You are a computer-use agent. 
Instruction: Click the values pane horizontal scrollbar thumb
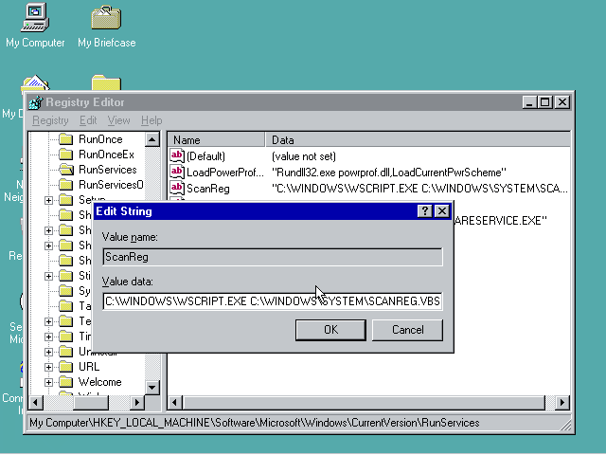click(364, 402)
